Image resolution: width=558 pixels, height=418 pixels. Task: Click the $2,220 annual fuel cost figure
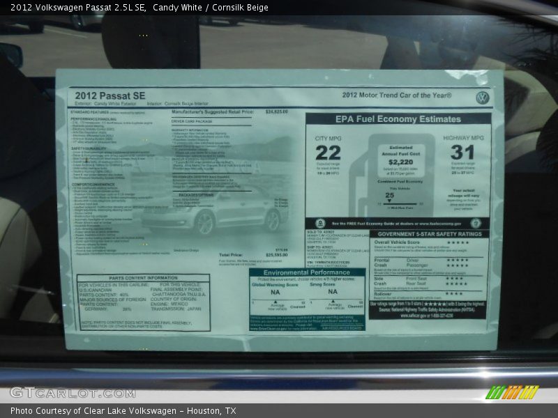tap(400, 161)
